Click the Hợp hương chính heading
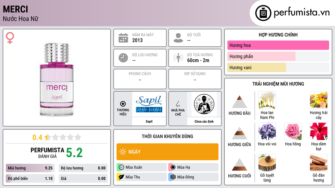 point(278,35)
